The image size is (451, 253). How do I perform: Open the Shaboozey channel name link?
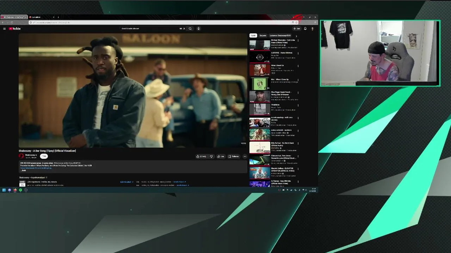coord(30,155)
